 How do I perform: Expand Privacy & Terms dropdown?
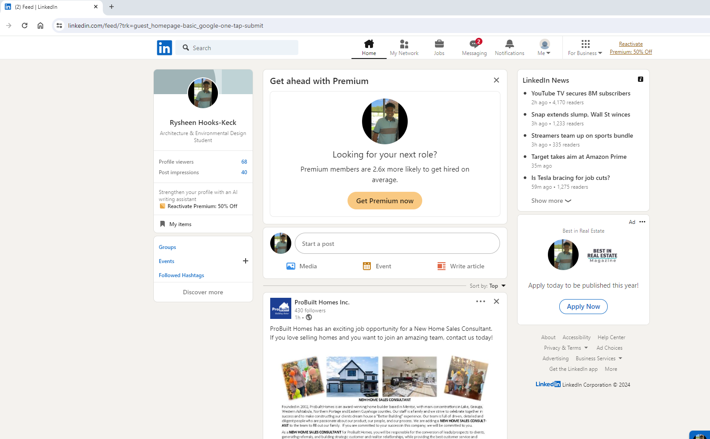(x=566, y=348)
